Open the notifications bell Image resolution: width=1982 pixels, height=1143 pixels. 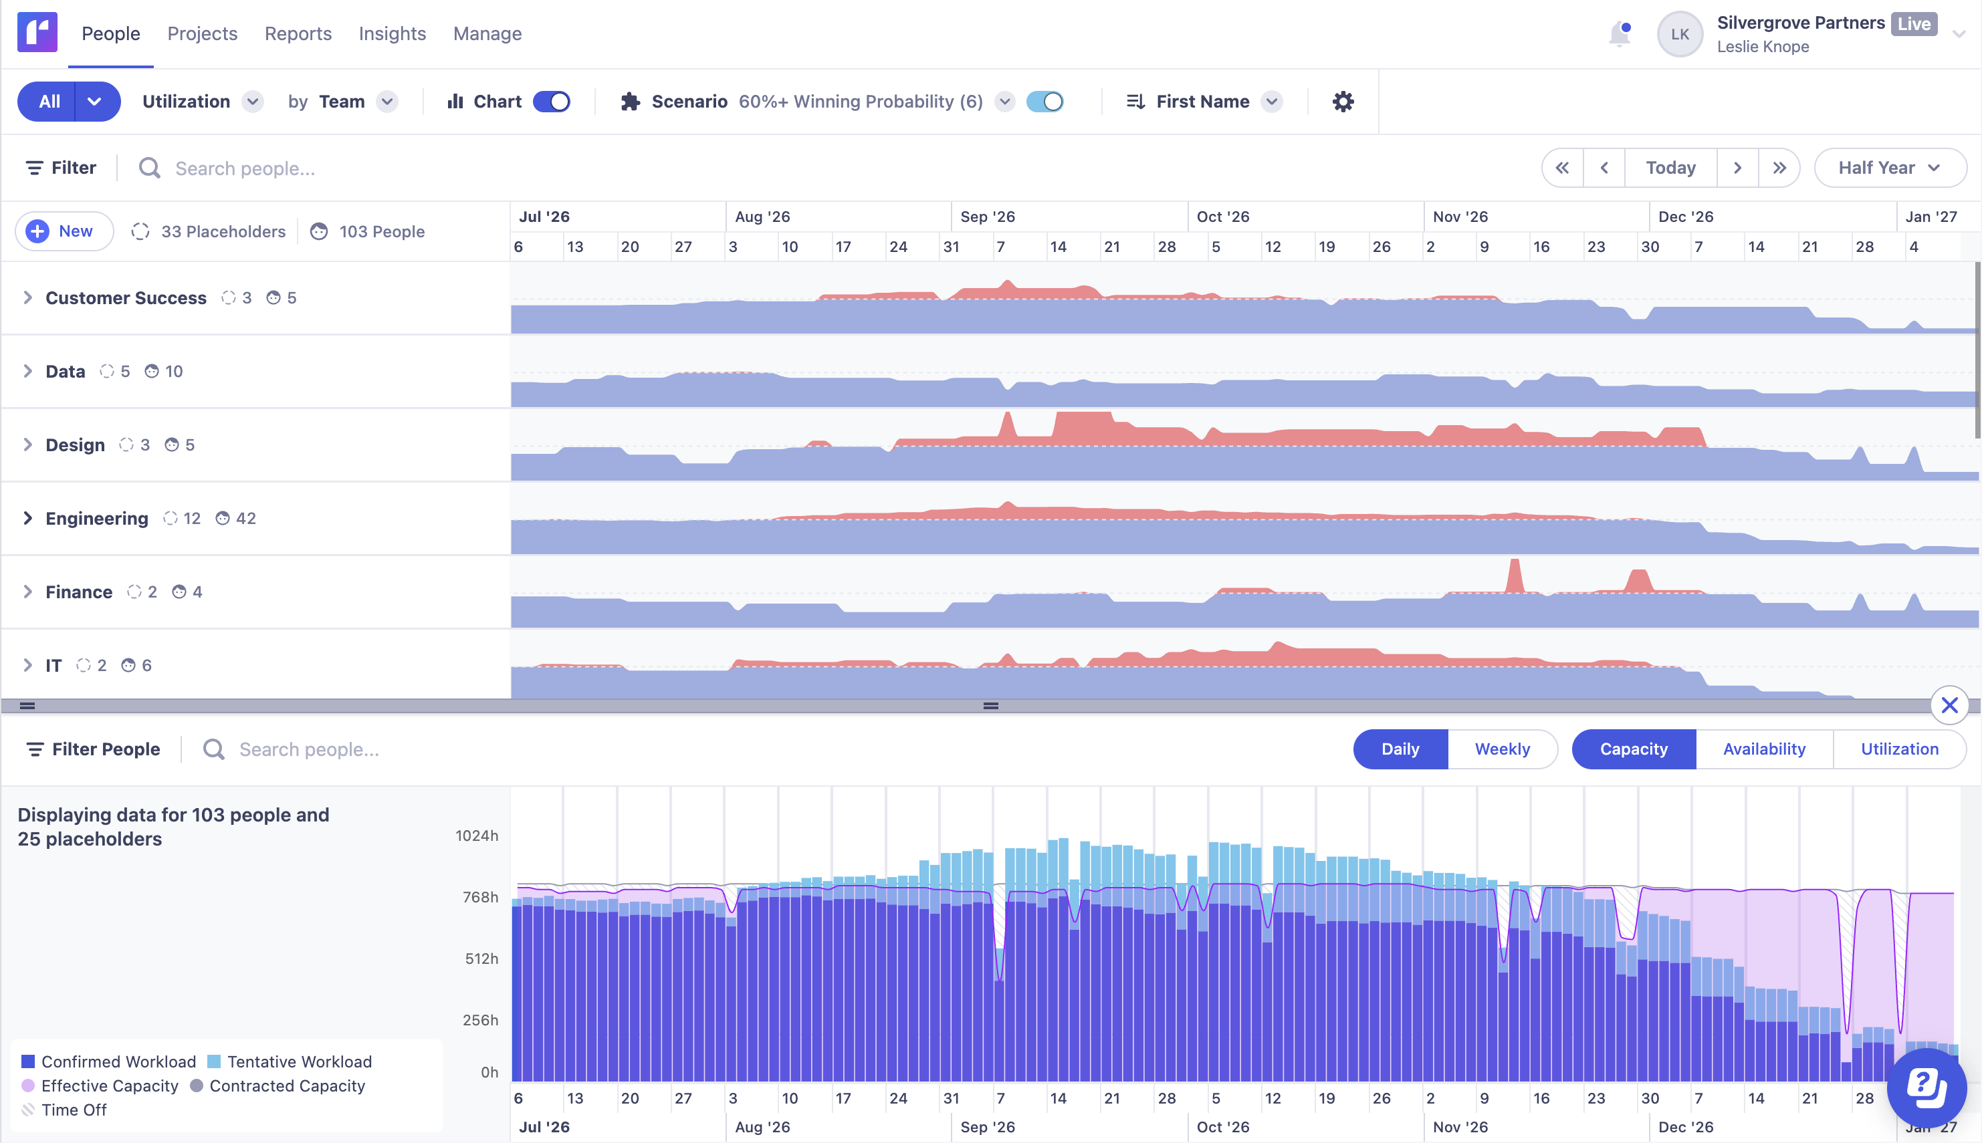pyautogui.click(x=1619, y=34)
